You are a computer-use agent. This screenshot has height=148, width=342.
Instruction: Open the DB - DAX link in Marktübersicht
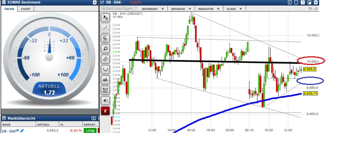tap(10, 131)
